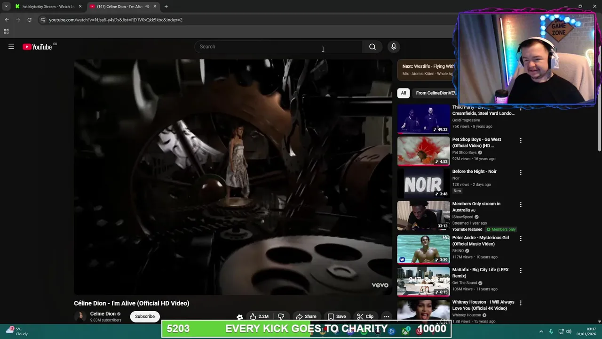The image size is (602, 339).
Task: Click the search magnifier button
Action: pos(372,47)
